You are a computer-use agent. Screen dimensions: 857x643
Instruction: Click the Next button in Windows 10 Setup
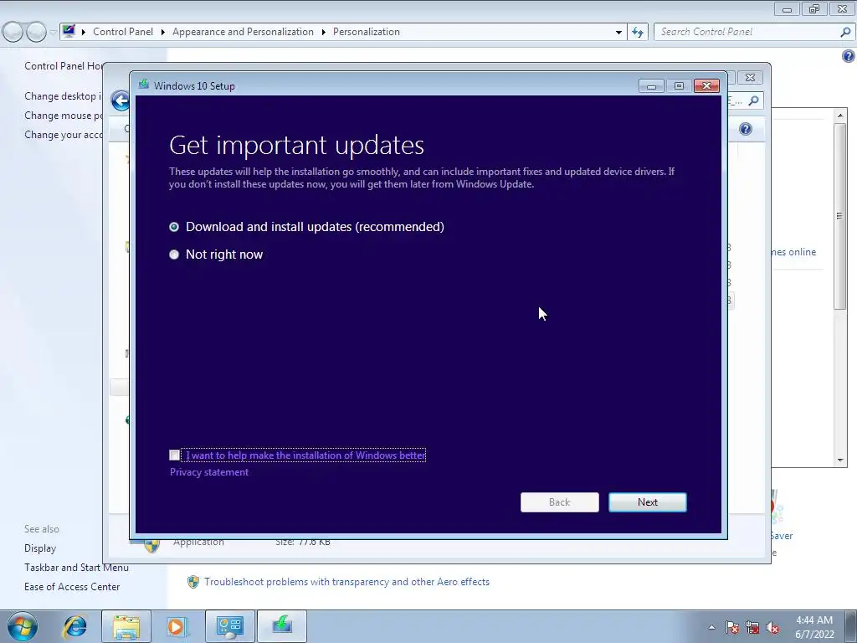click(x=648, y=502)
